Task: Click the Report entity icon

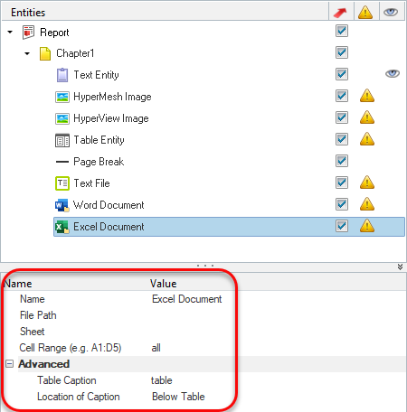Action: tap(28, 33)
